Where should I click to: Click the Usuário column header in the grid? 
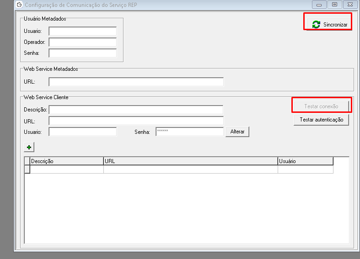(x=305, y=161)
